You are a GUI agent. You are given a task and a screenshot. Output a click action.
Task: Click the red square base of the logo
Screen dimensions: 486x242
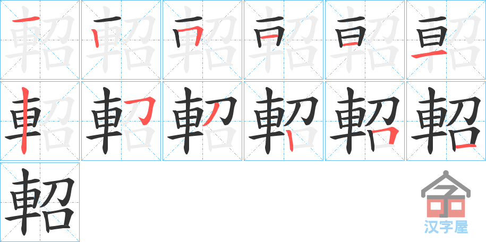446,208
